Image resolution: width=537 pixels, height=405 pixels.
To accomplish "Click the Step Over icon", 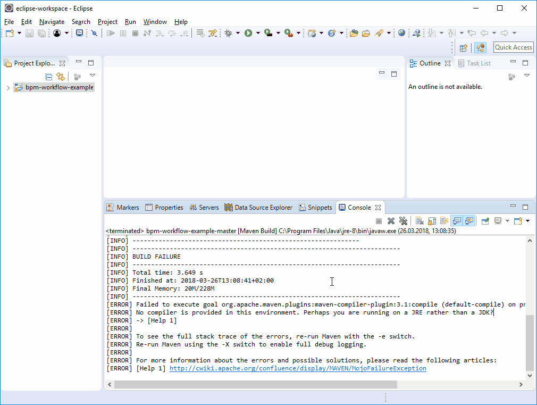I will click(x=172, y=33).
